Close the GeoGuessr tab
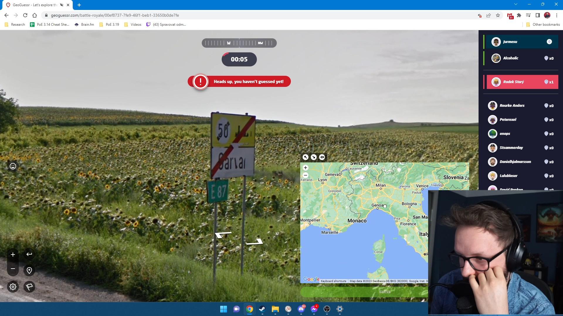 (x=68, y=5)
